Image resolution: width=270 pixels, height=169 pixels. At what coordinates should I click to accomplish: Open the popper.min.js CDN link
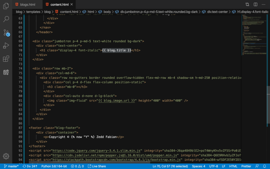pyautogui.click(x=115, y=155)
